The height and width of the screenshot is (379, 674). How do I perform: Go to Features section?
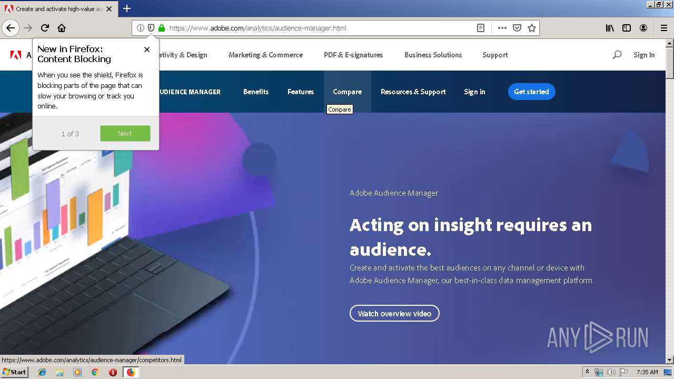click(x=301, y=92)
